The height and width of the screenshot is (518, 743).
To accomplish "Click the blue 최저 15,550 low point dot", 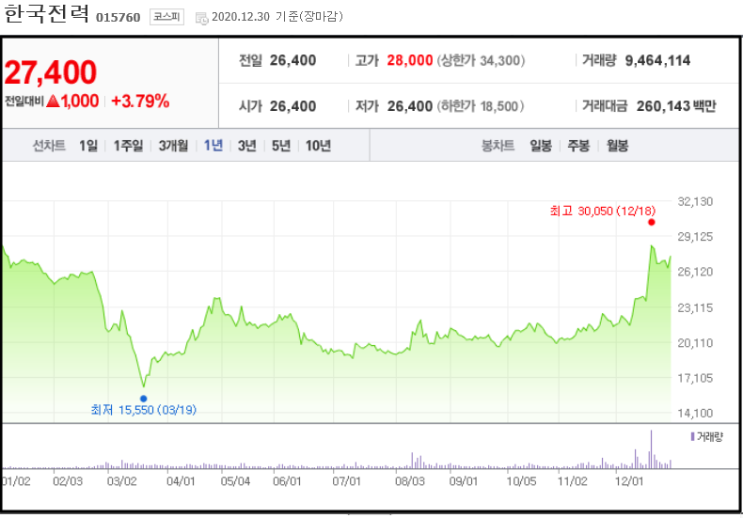I will tap(144, 399).
